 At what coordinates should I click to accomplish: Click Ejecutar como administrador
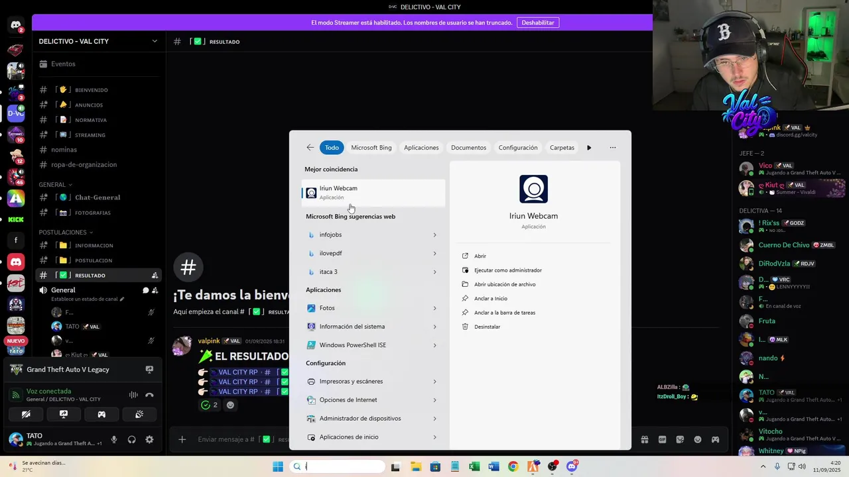(508, 270)
